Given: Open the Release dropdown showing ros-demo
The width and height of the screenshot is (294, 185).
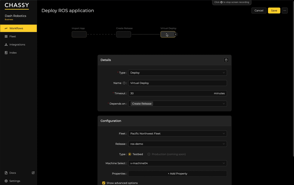Looking at the screenshot, I should pos(178,144).
